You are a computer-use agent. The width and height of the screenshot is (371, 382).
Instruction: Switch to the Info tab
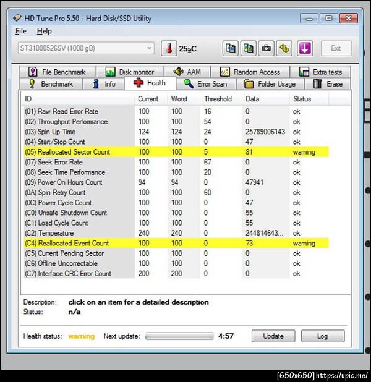click(104, 84)
